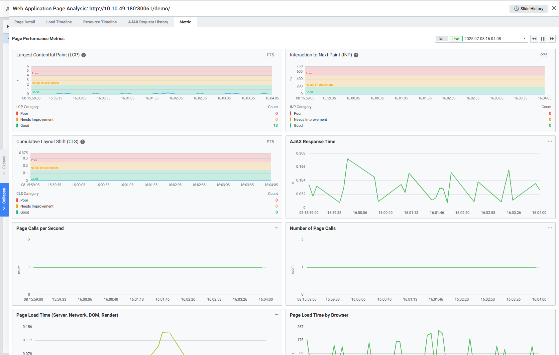This screenshot has width=559, height=355.
Task: Collapse the blue side panel
Action: coord(4,199)
